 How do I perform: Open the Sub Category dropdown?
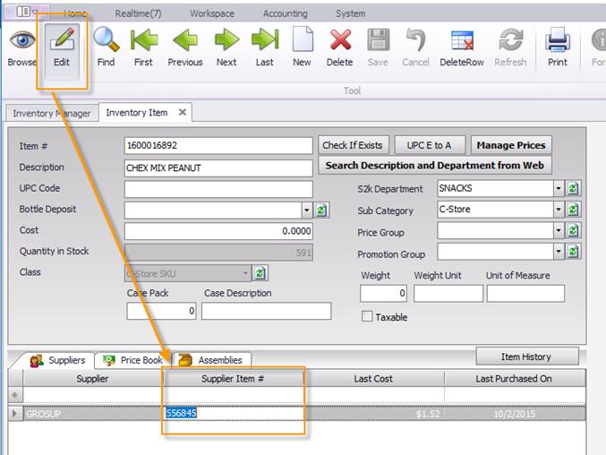558,210
